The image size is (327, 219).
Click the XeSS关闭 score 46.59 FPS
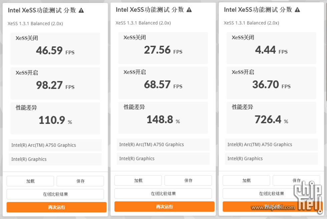(55, 51)
